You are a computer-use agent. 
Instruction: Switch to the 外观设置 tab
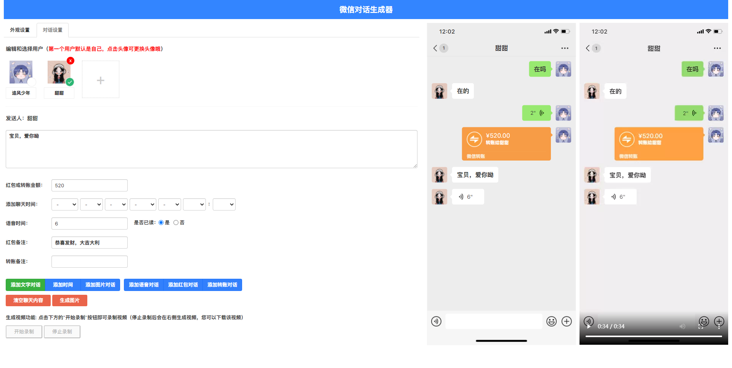coord(19,29)
